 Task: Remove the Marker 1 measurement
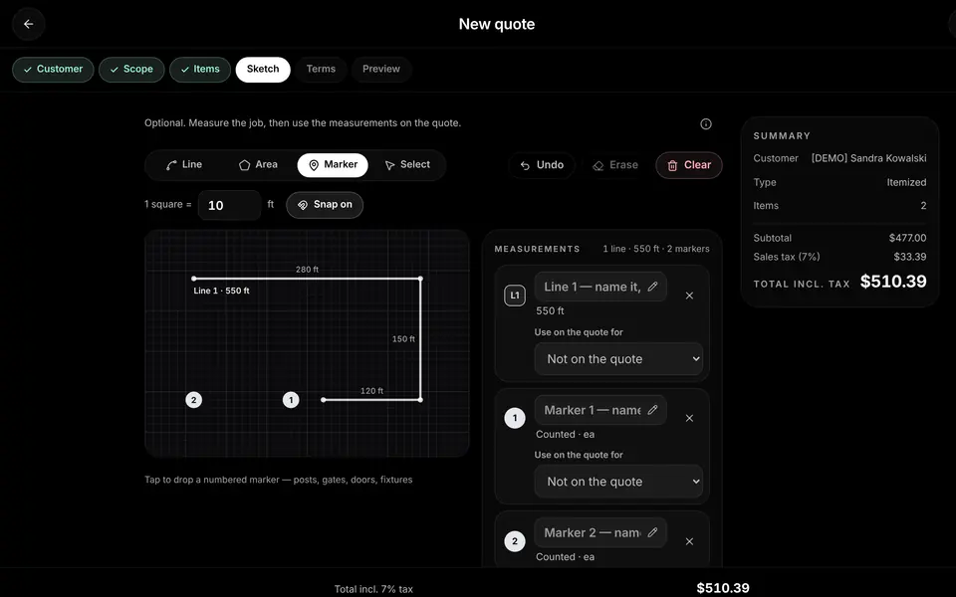(689, 419)
